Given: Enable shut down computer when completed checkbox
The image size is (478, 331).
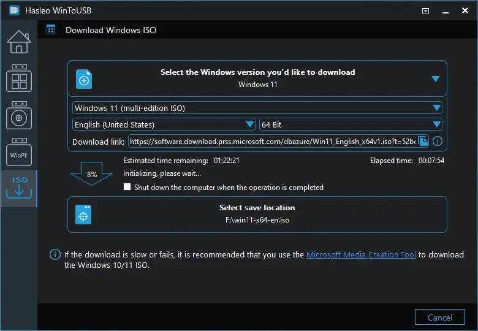Looking at the screenshot, I should pyautogui.click(x=127, y=187).
